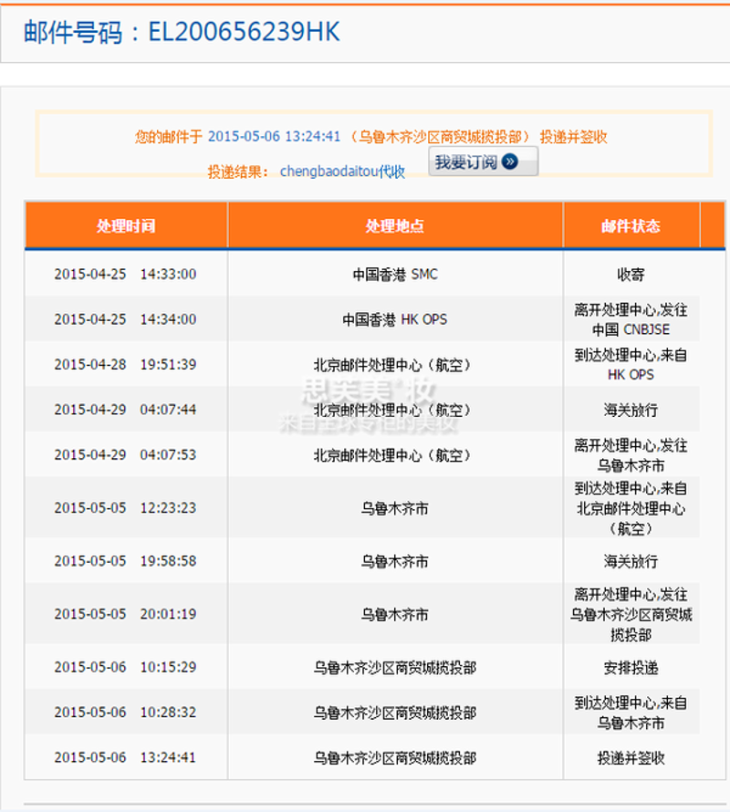Click status 到达处理中心,来自北京邮件处理中心
The height and width of the screenshot is (812, 730).
point(631,508)
